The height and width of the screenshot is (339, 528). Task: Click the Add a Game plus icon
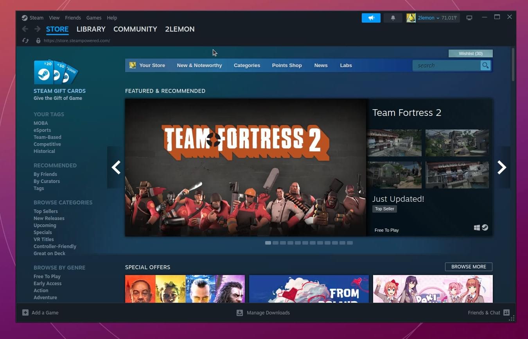[25, 312]
